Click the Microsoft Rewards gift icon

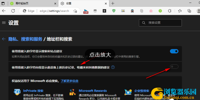(x=73, y=92)
